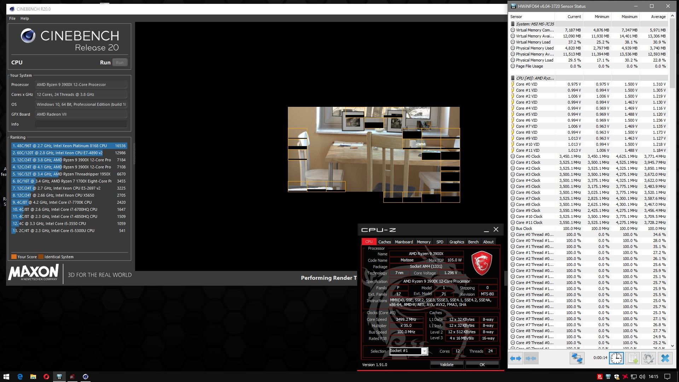Click the Cinebench logo sphere icon
Image resolution: width=679 pixels, height=382 pixels.
pyautogui.click(x=28, y=36)
